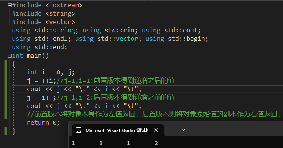
Task: Click the second cout statement below j = i++
Action: coord(84,106)
